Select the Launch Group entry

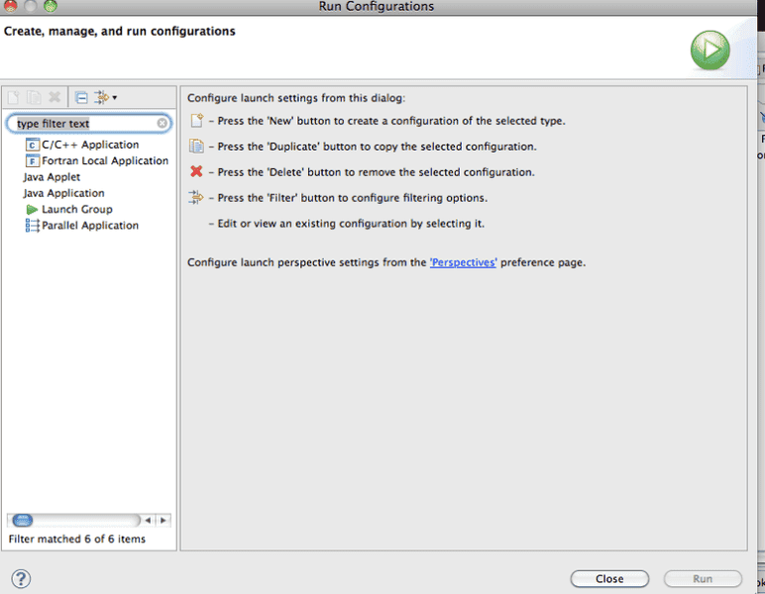point(76,209)
